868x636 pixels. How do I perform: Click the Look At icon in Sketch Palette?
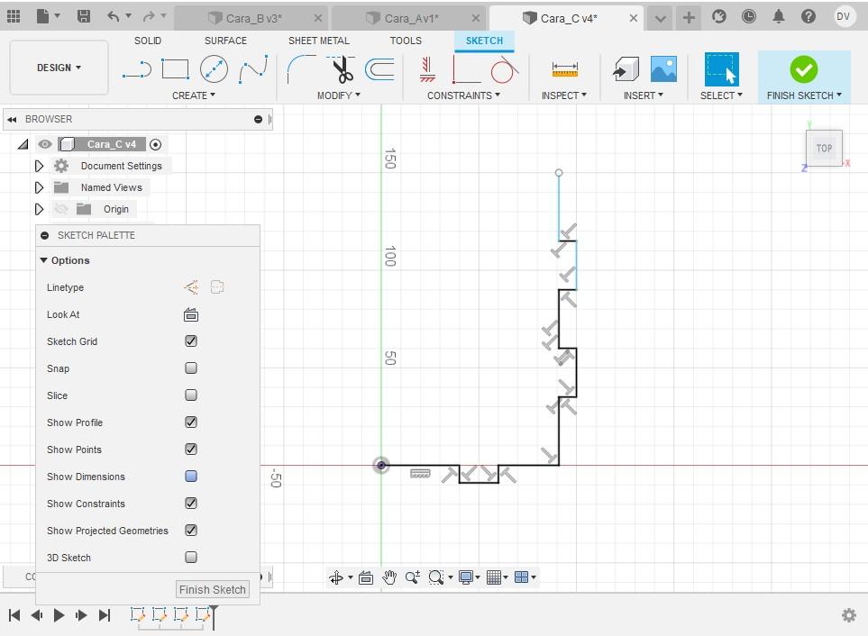191,314
